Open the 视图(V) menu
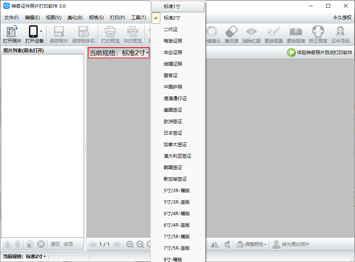This screenshot has height=262, width=355. tap(53, 18)
